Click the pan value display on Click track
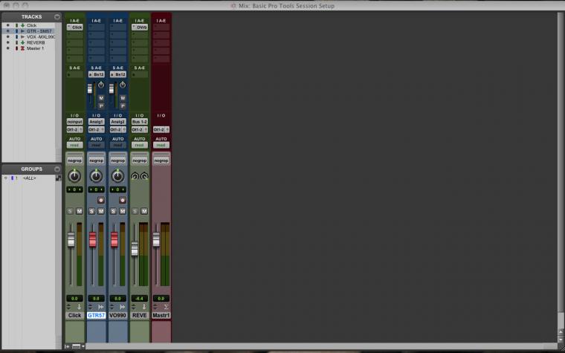Screen dimensions: 565x353 pos(74,190)
